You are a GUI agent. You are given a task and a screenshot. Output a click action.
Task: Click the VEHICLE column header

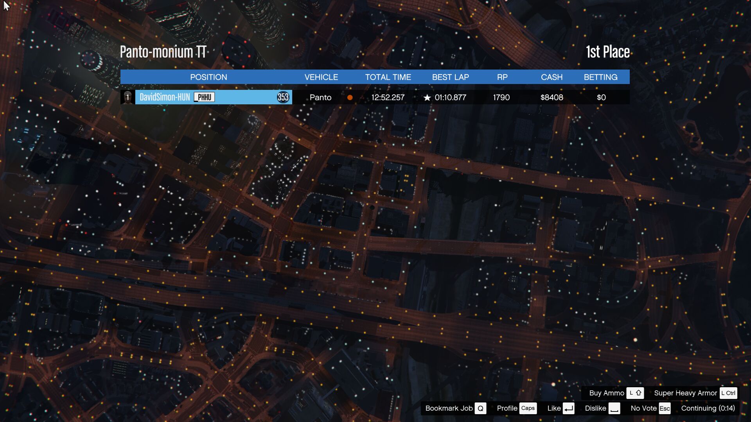(x=321, y=77)
